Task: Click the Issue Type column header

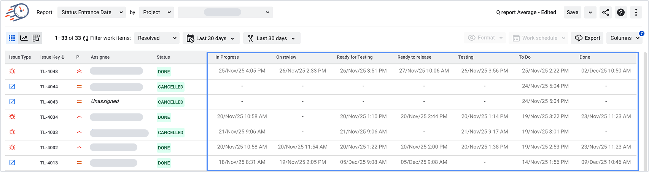Action: pos(20,57)
